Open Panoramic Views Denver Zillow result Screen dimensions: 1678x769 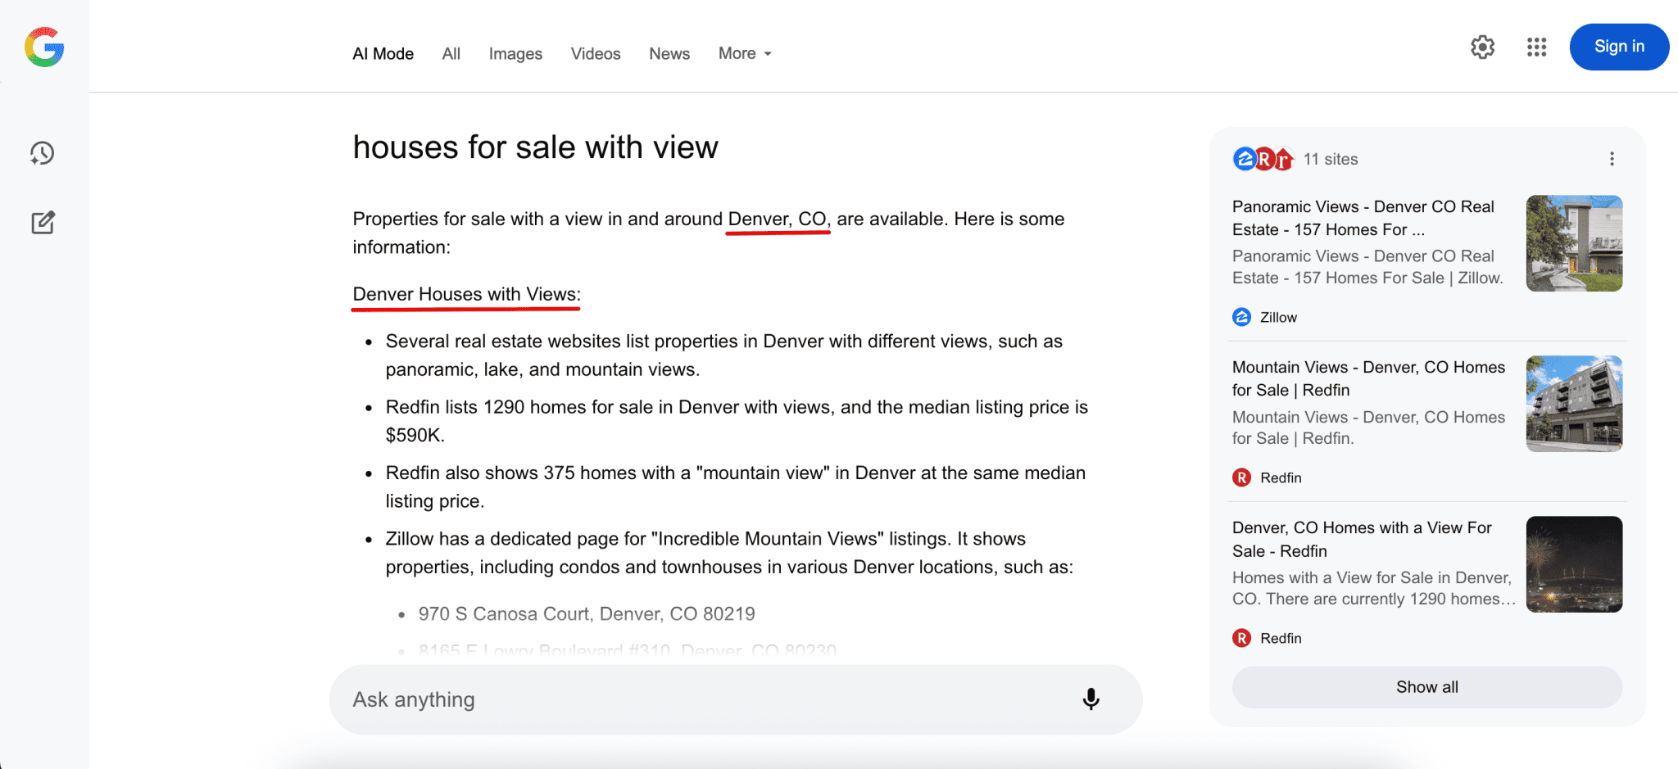pyautogui.click(x=1363, y=218)
